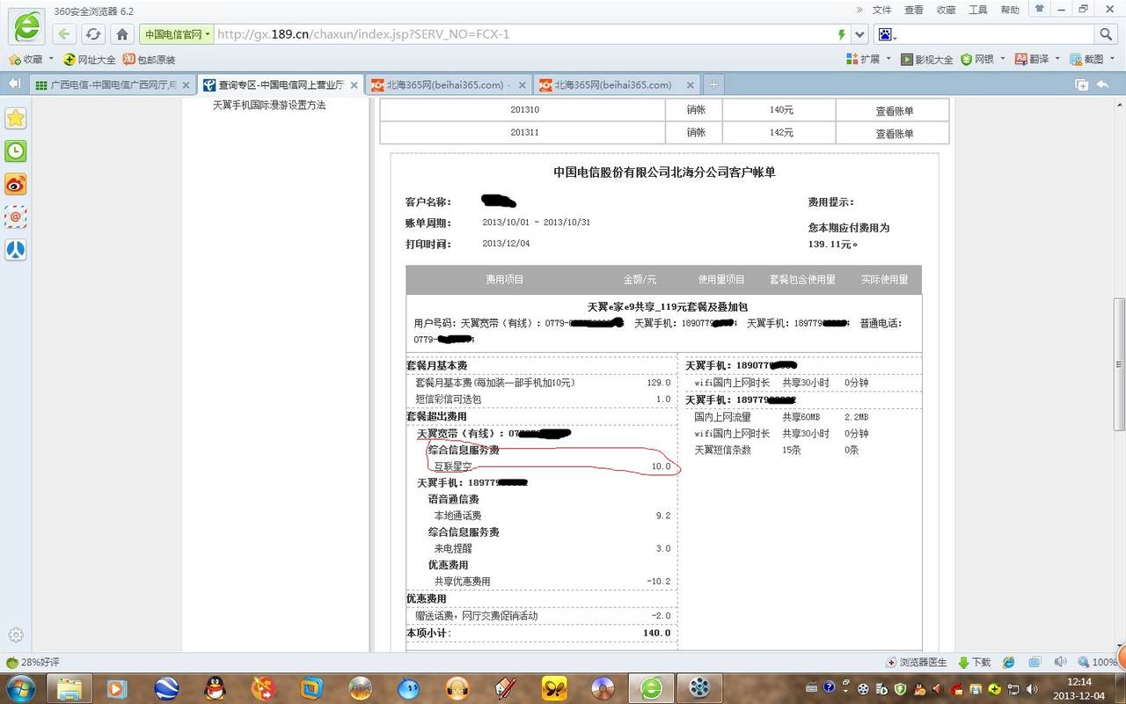This screenshot has height=704, width=1126.
Task: Open Windows Explorer from taskbar
Action: pos(69,687)
